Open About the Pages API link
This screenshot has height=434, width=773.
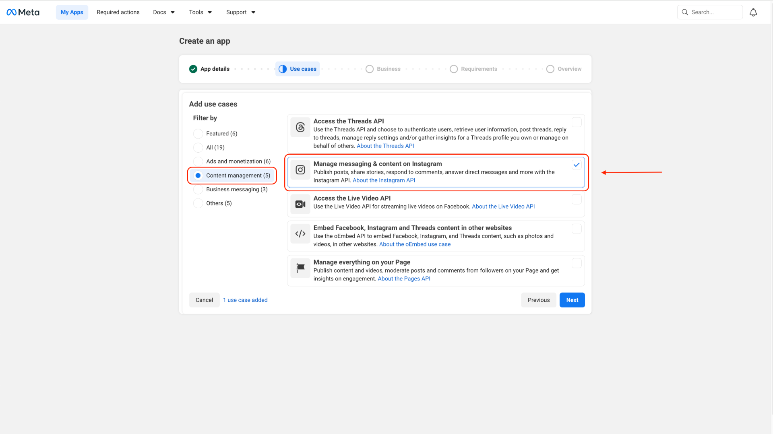pos(404,278)
